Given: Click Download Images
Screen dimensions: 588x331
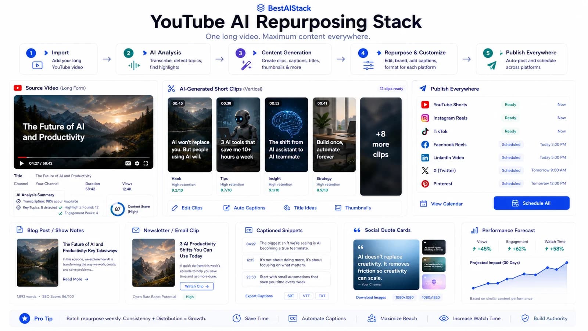Looking at the screenshot, I should coord(371,298).
